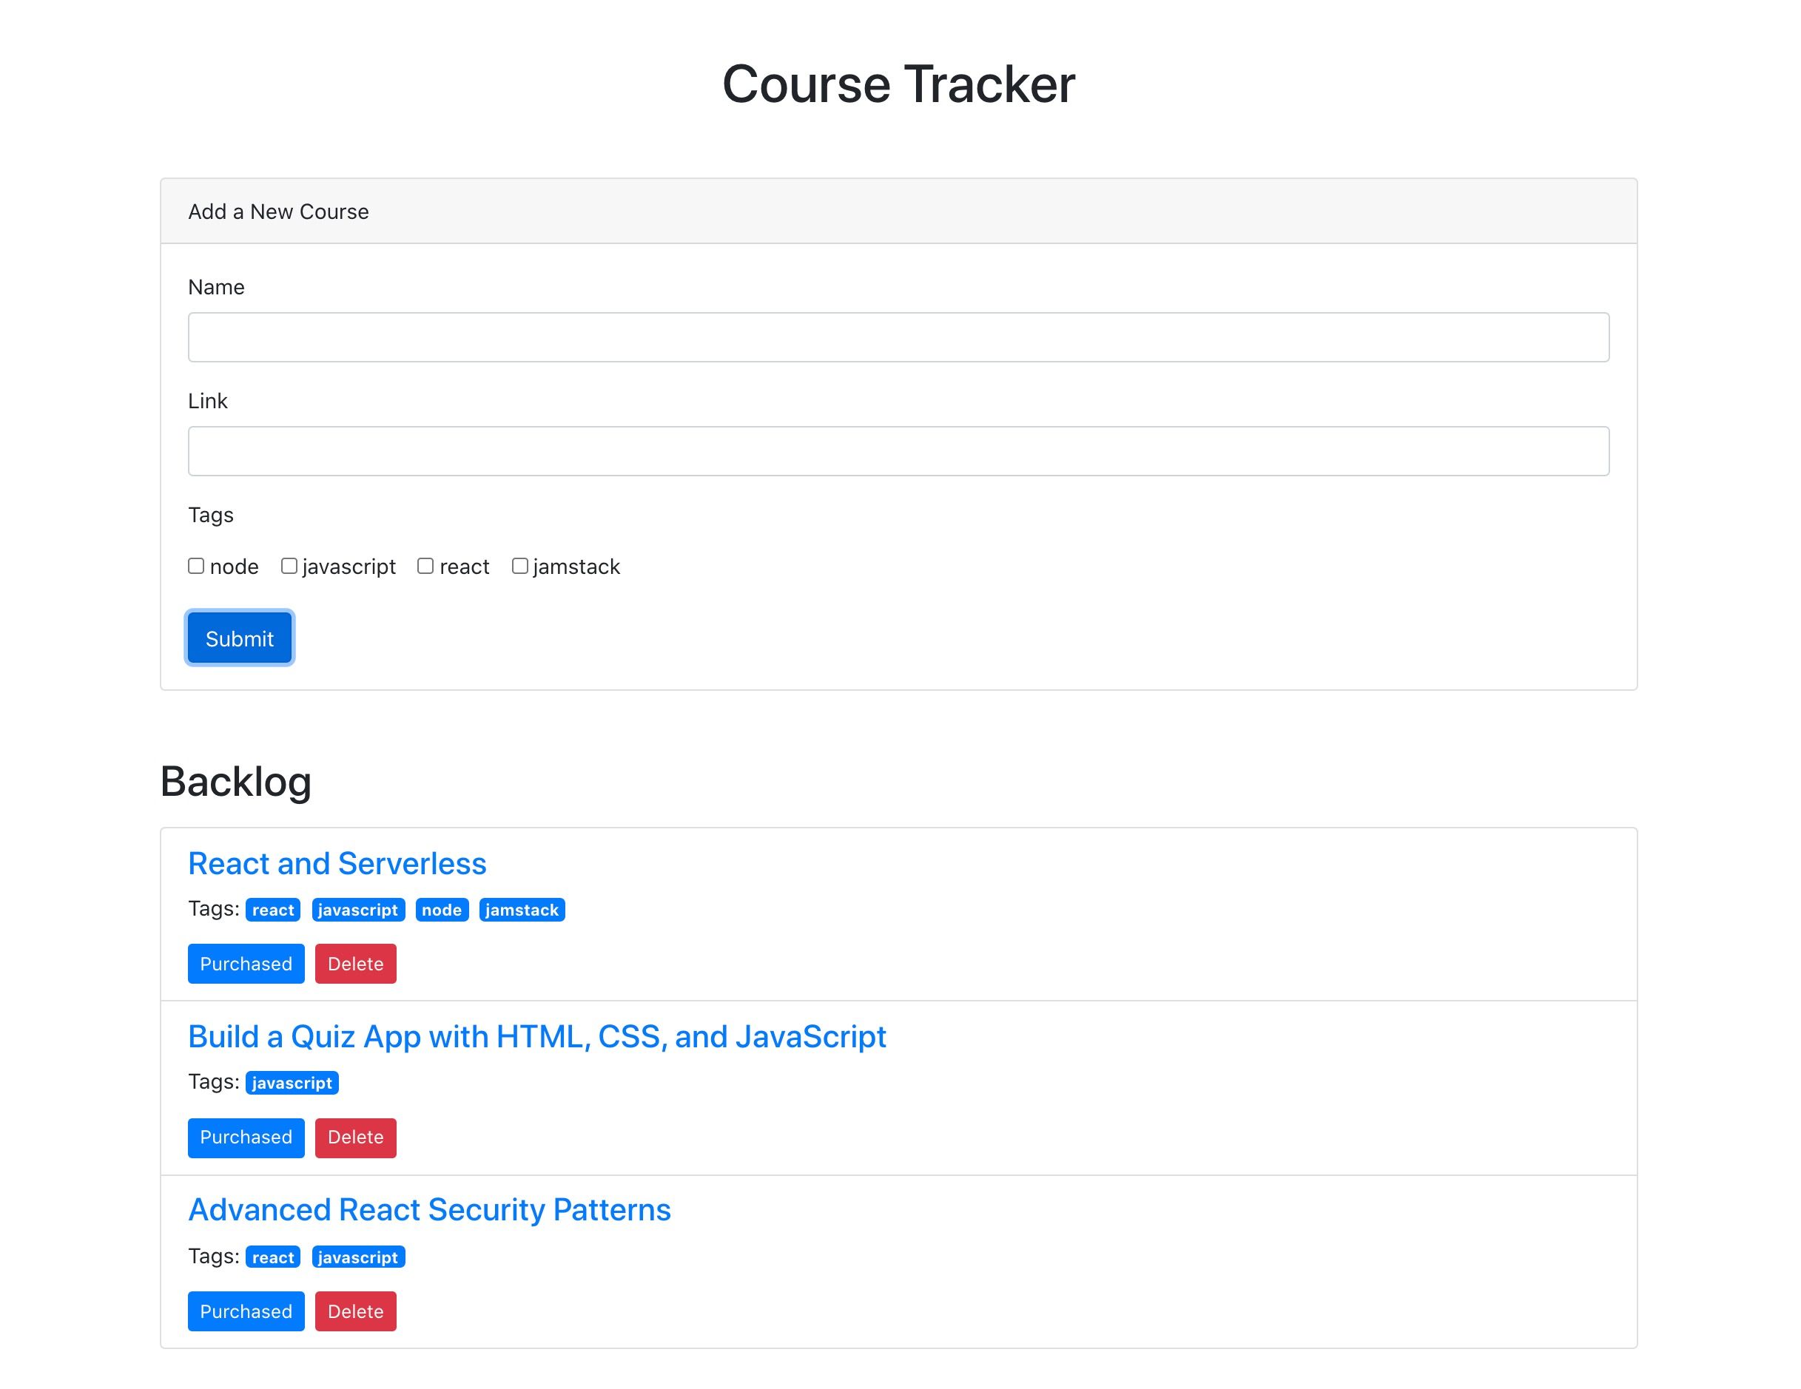Select the react badge under React and Serverless
This screenshot has width=1801, height=1389.
(272, 909)
